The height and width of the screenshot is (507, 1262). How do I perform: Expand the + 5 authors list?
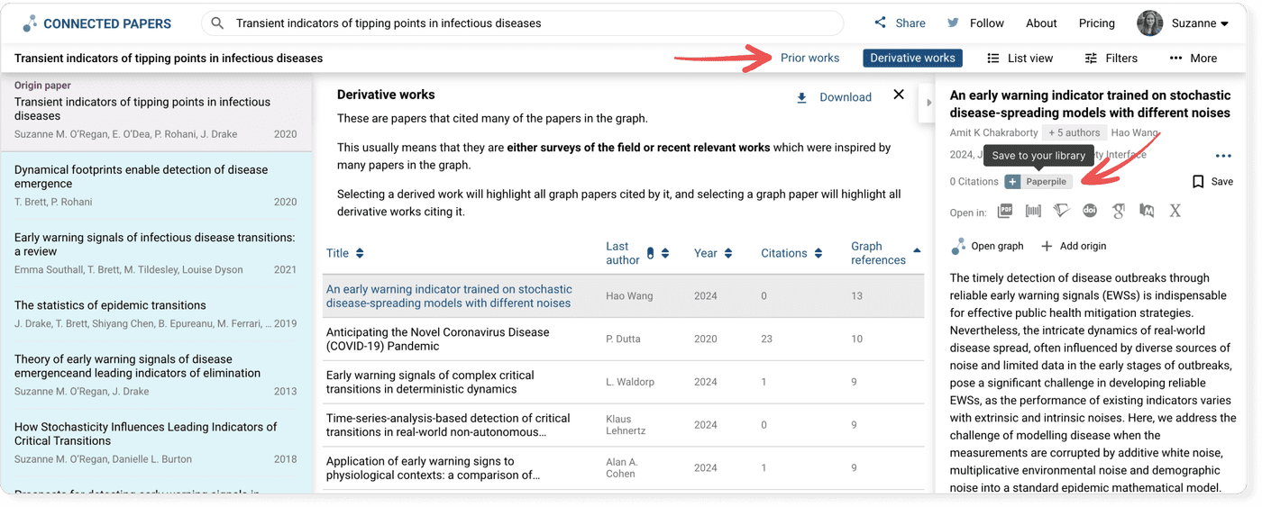pos(1075,133)
